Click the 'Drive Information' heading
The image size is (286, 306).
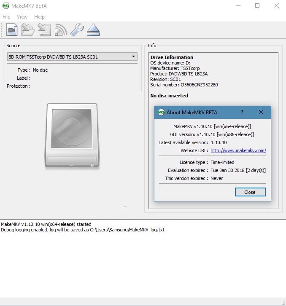click(x=172, y=57)
